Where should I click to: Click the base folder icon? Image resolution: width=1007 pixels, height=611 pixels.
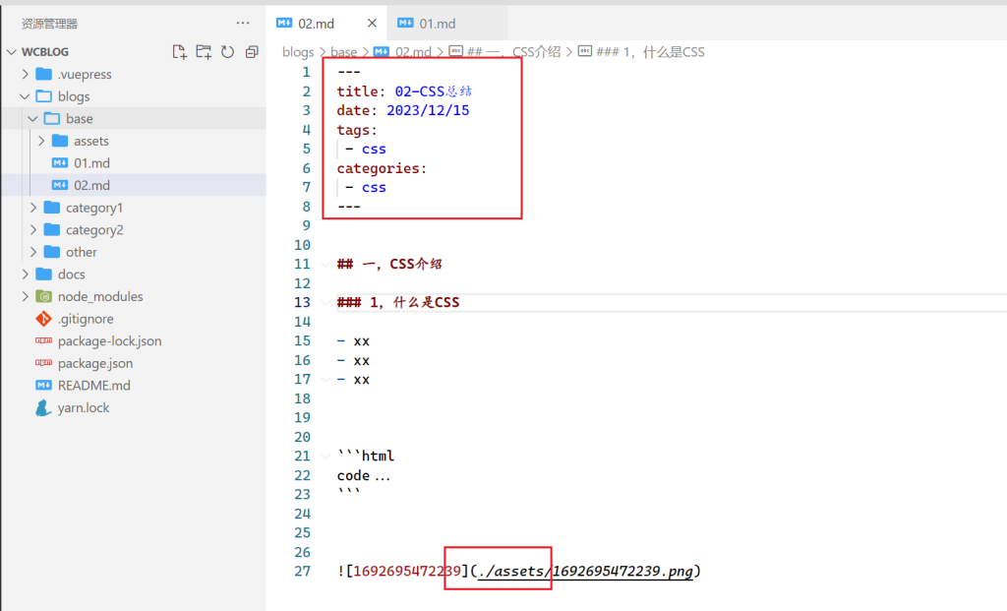[52, 119]
